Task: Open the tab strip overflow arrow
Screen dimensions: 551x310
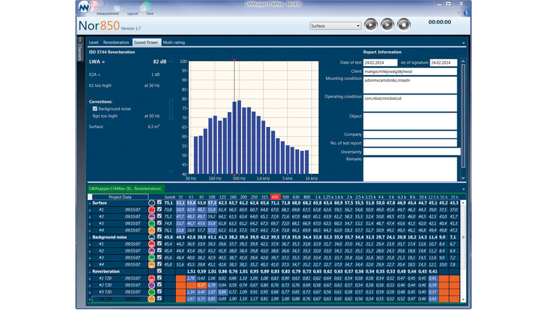Action: click(464, 43)
